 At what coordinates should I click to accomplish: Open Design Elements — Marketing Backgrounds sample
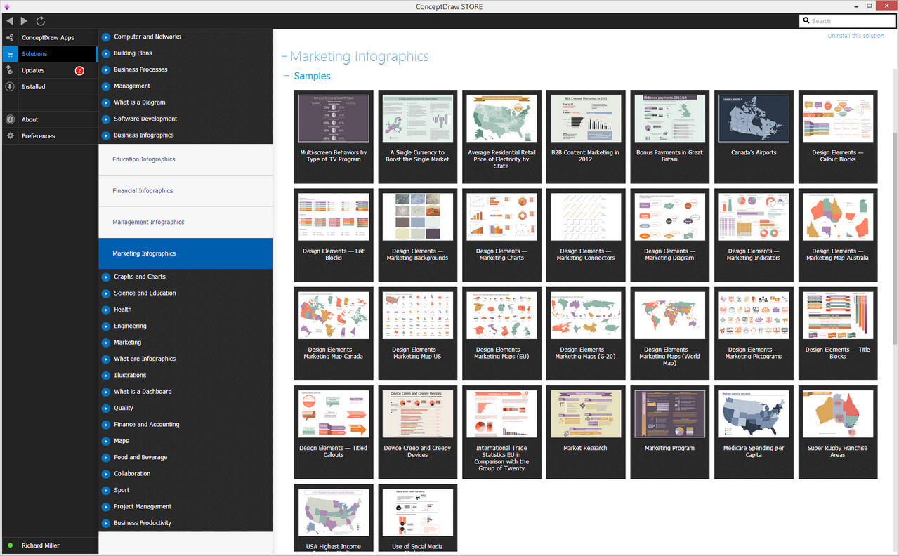tap(418, 234)
